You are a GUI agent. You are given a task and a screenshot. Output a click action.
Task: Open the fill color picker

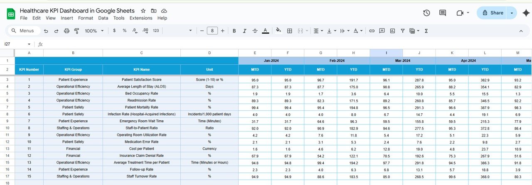278,31
